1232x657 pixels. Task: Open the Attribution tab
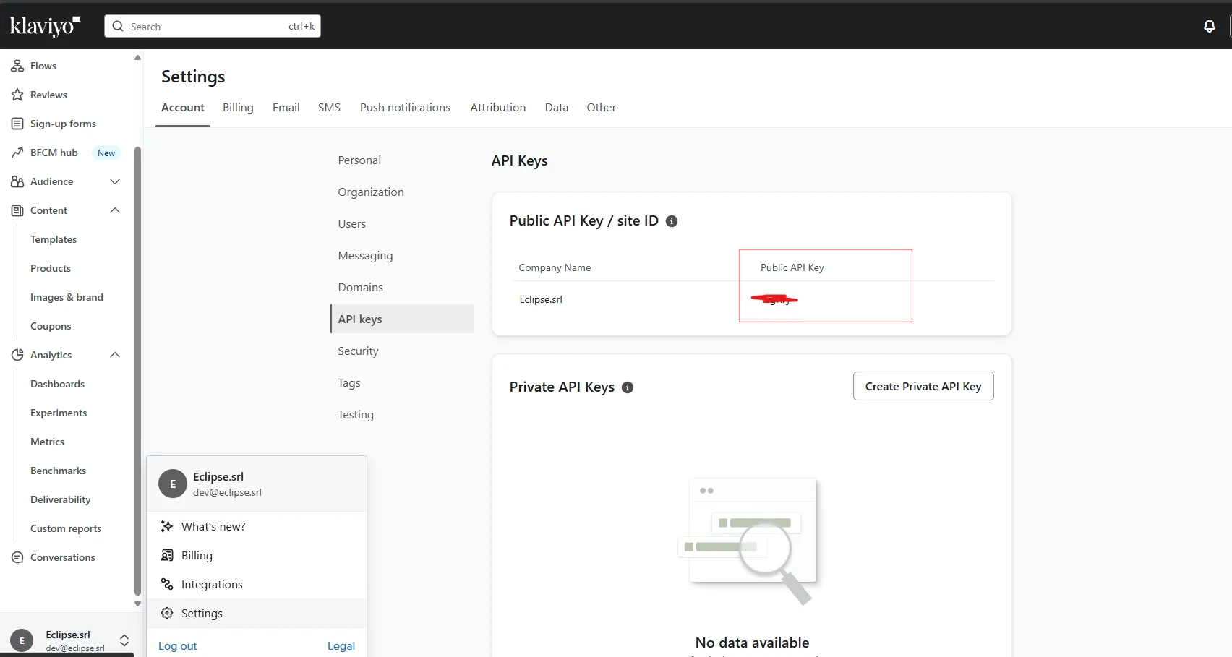pyautogui.click(x=497, y=107)
